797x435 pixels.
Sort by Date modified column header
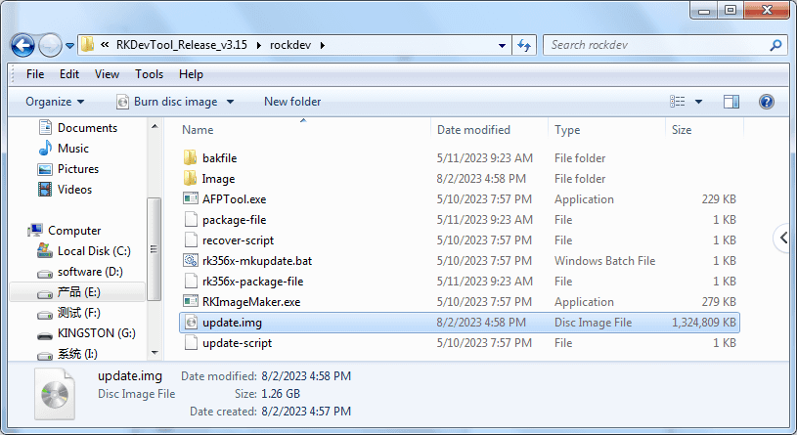[473, 130]
